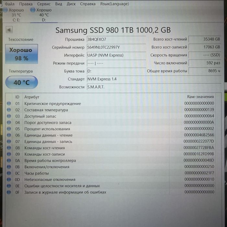The height and width of the screenshot is (227, 227).
Task: Click total working time value 8695 ч
Action: pos(205,71)
